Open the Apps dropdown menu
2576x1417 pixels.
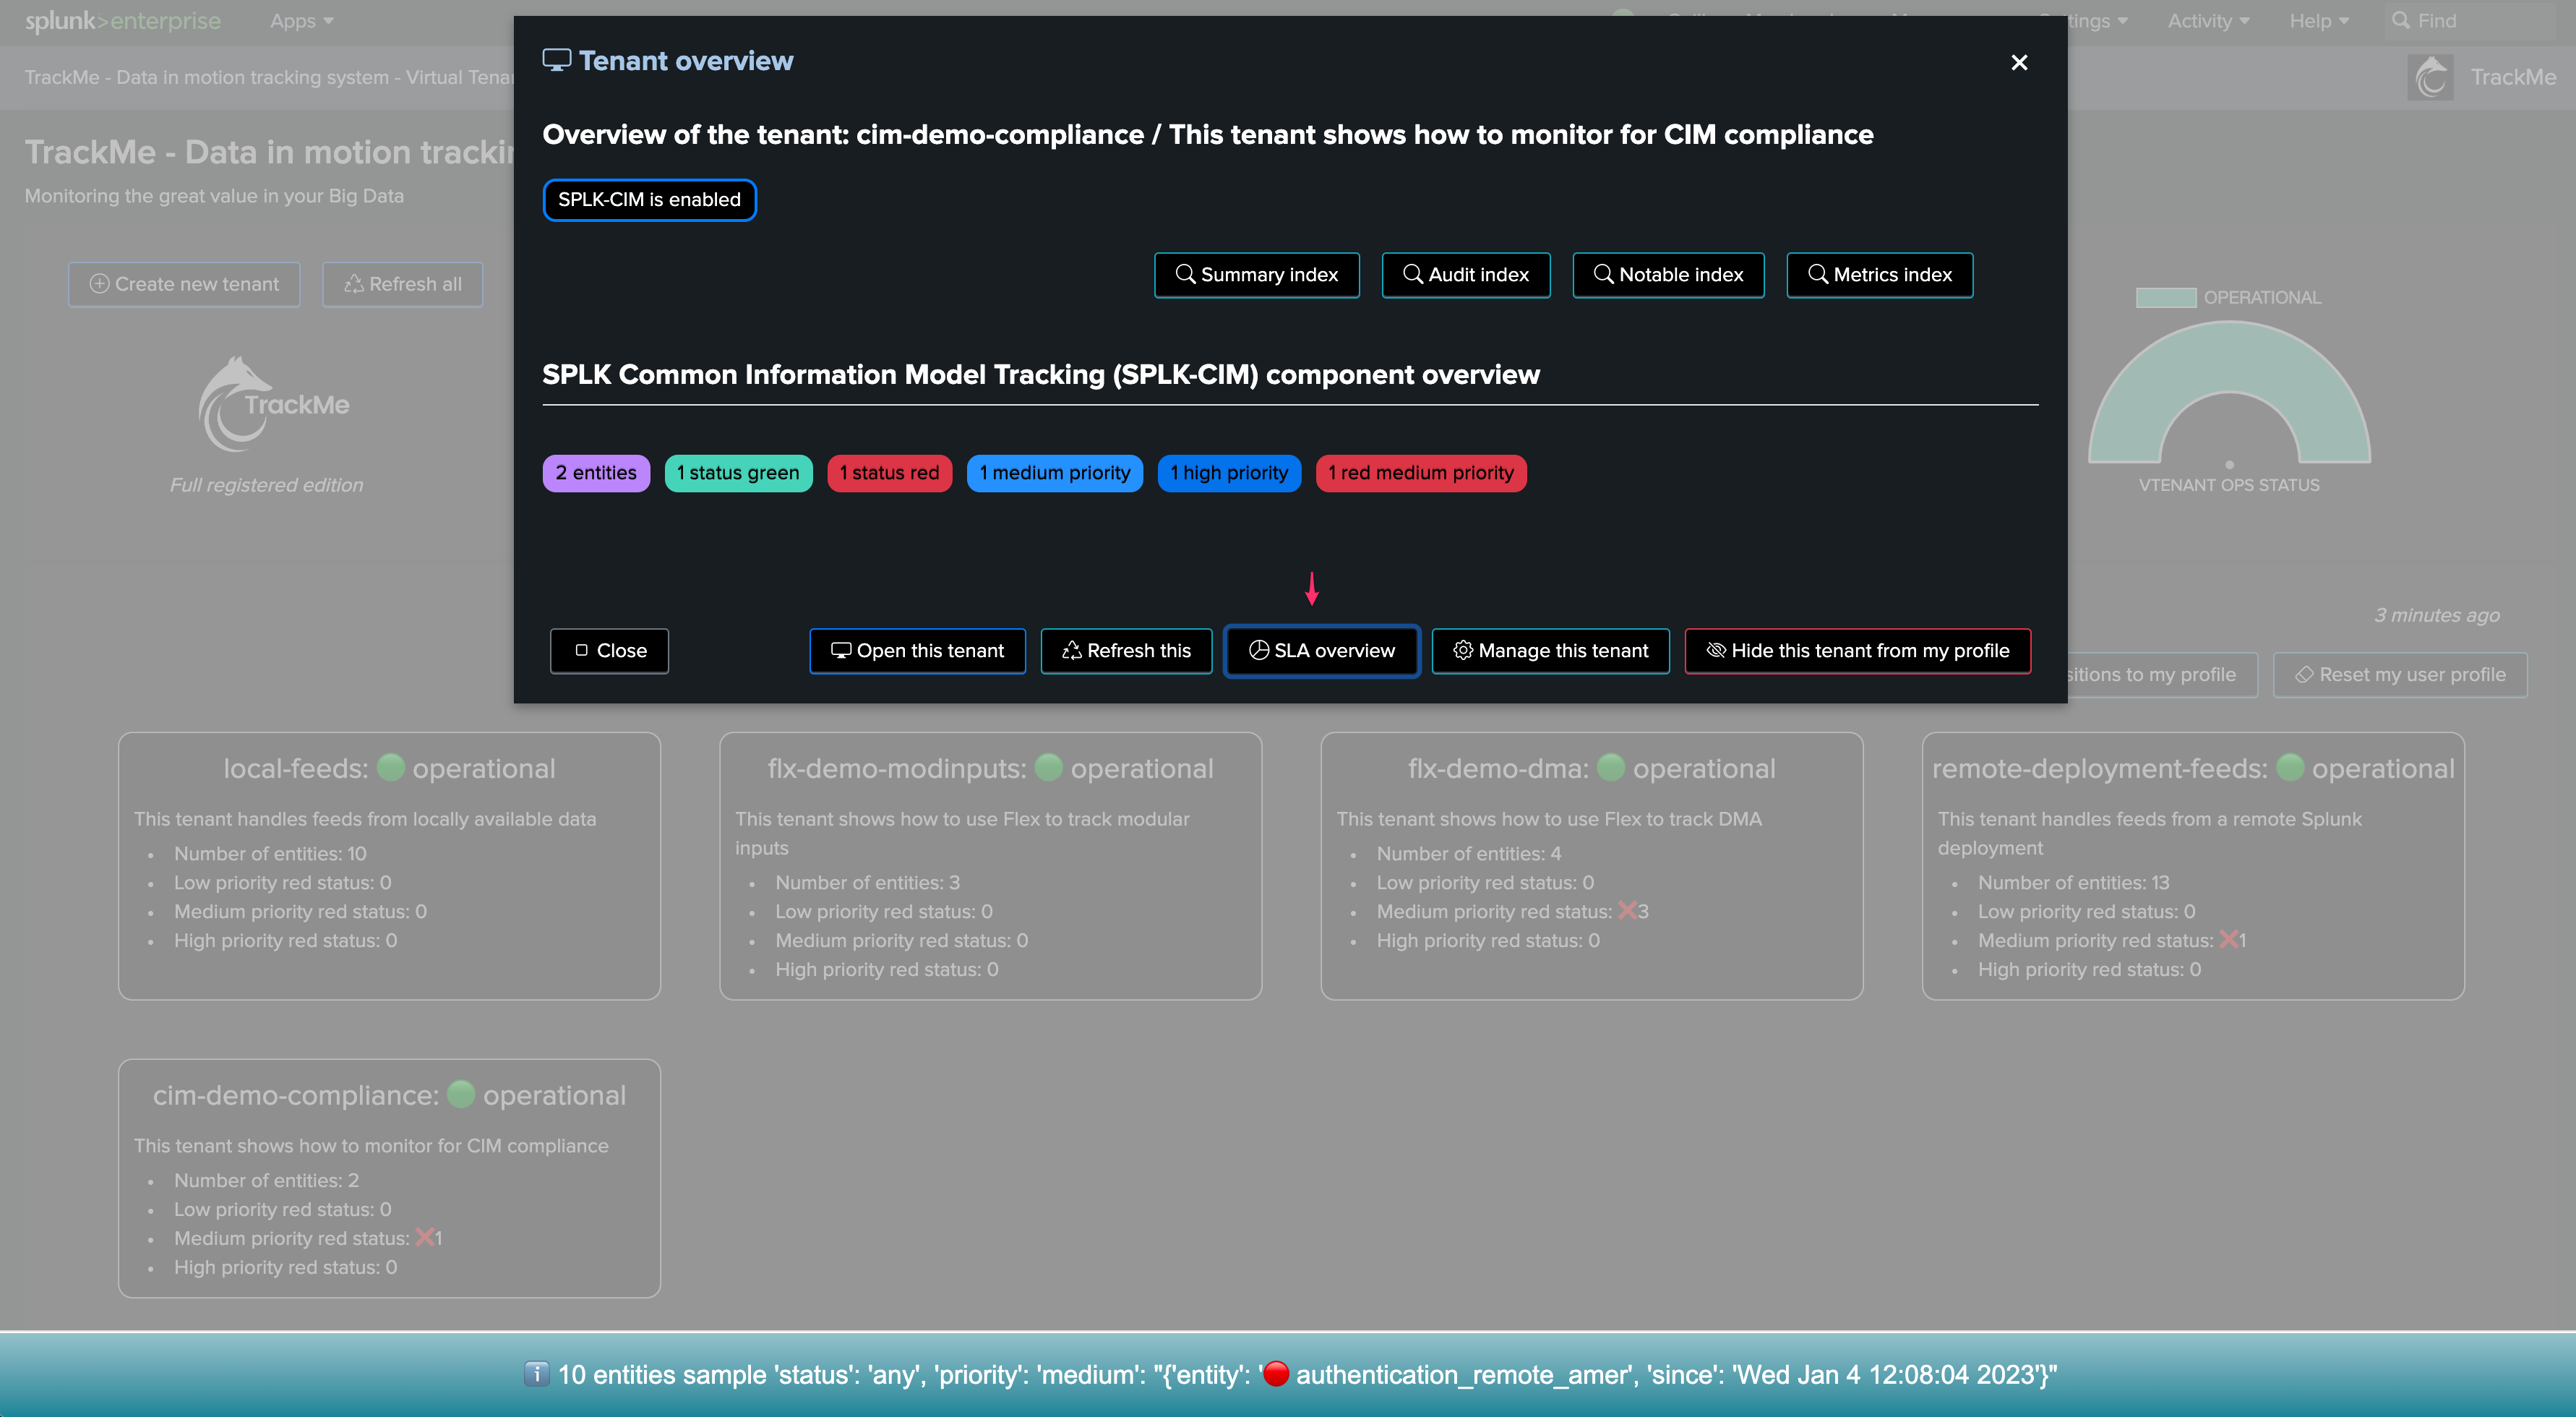coord(301,21)
